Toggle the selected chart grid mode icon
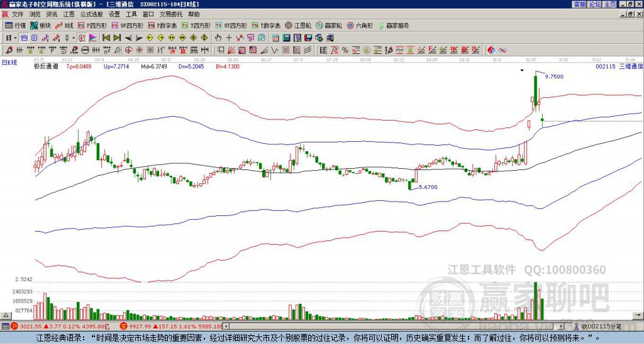The height and width of the screenshot is (344, 644). [24, 38]
